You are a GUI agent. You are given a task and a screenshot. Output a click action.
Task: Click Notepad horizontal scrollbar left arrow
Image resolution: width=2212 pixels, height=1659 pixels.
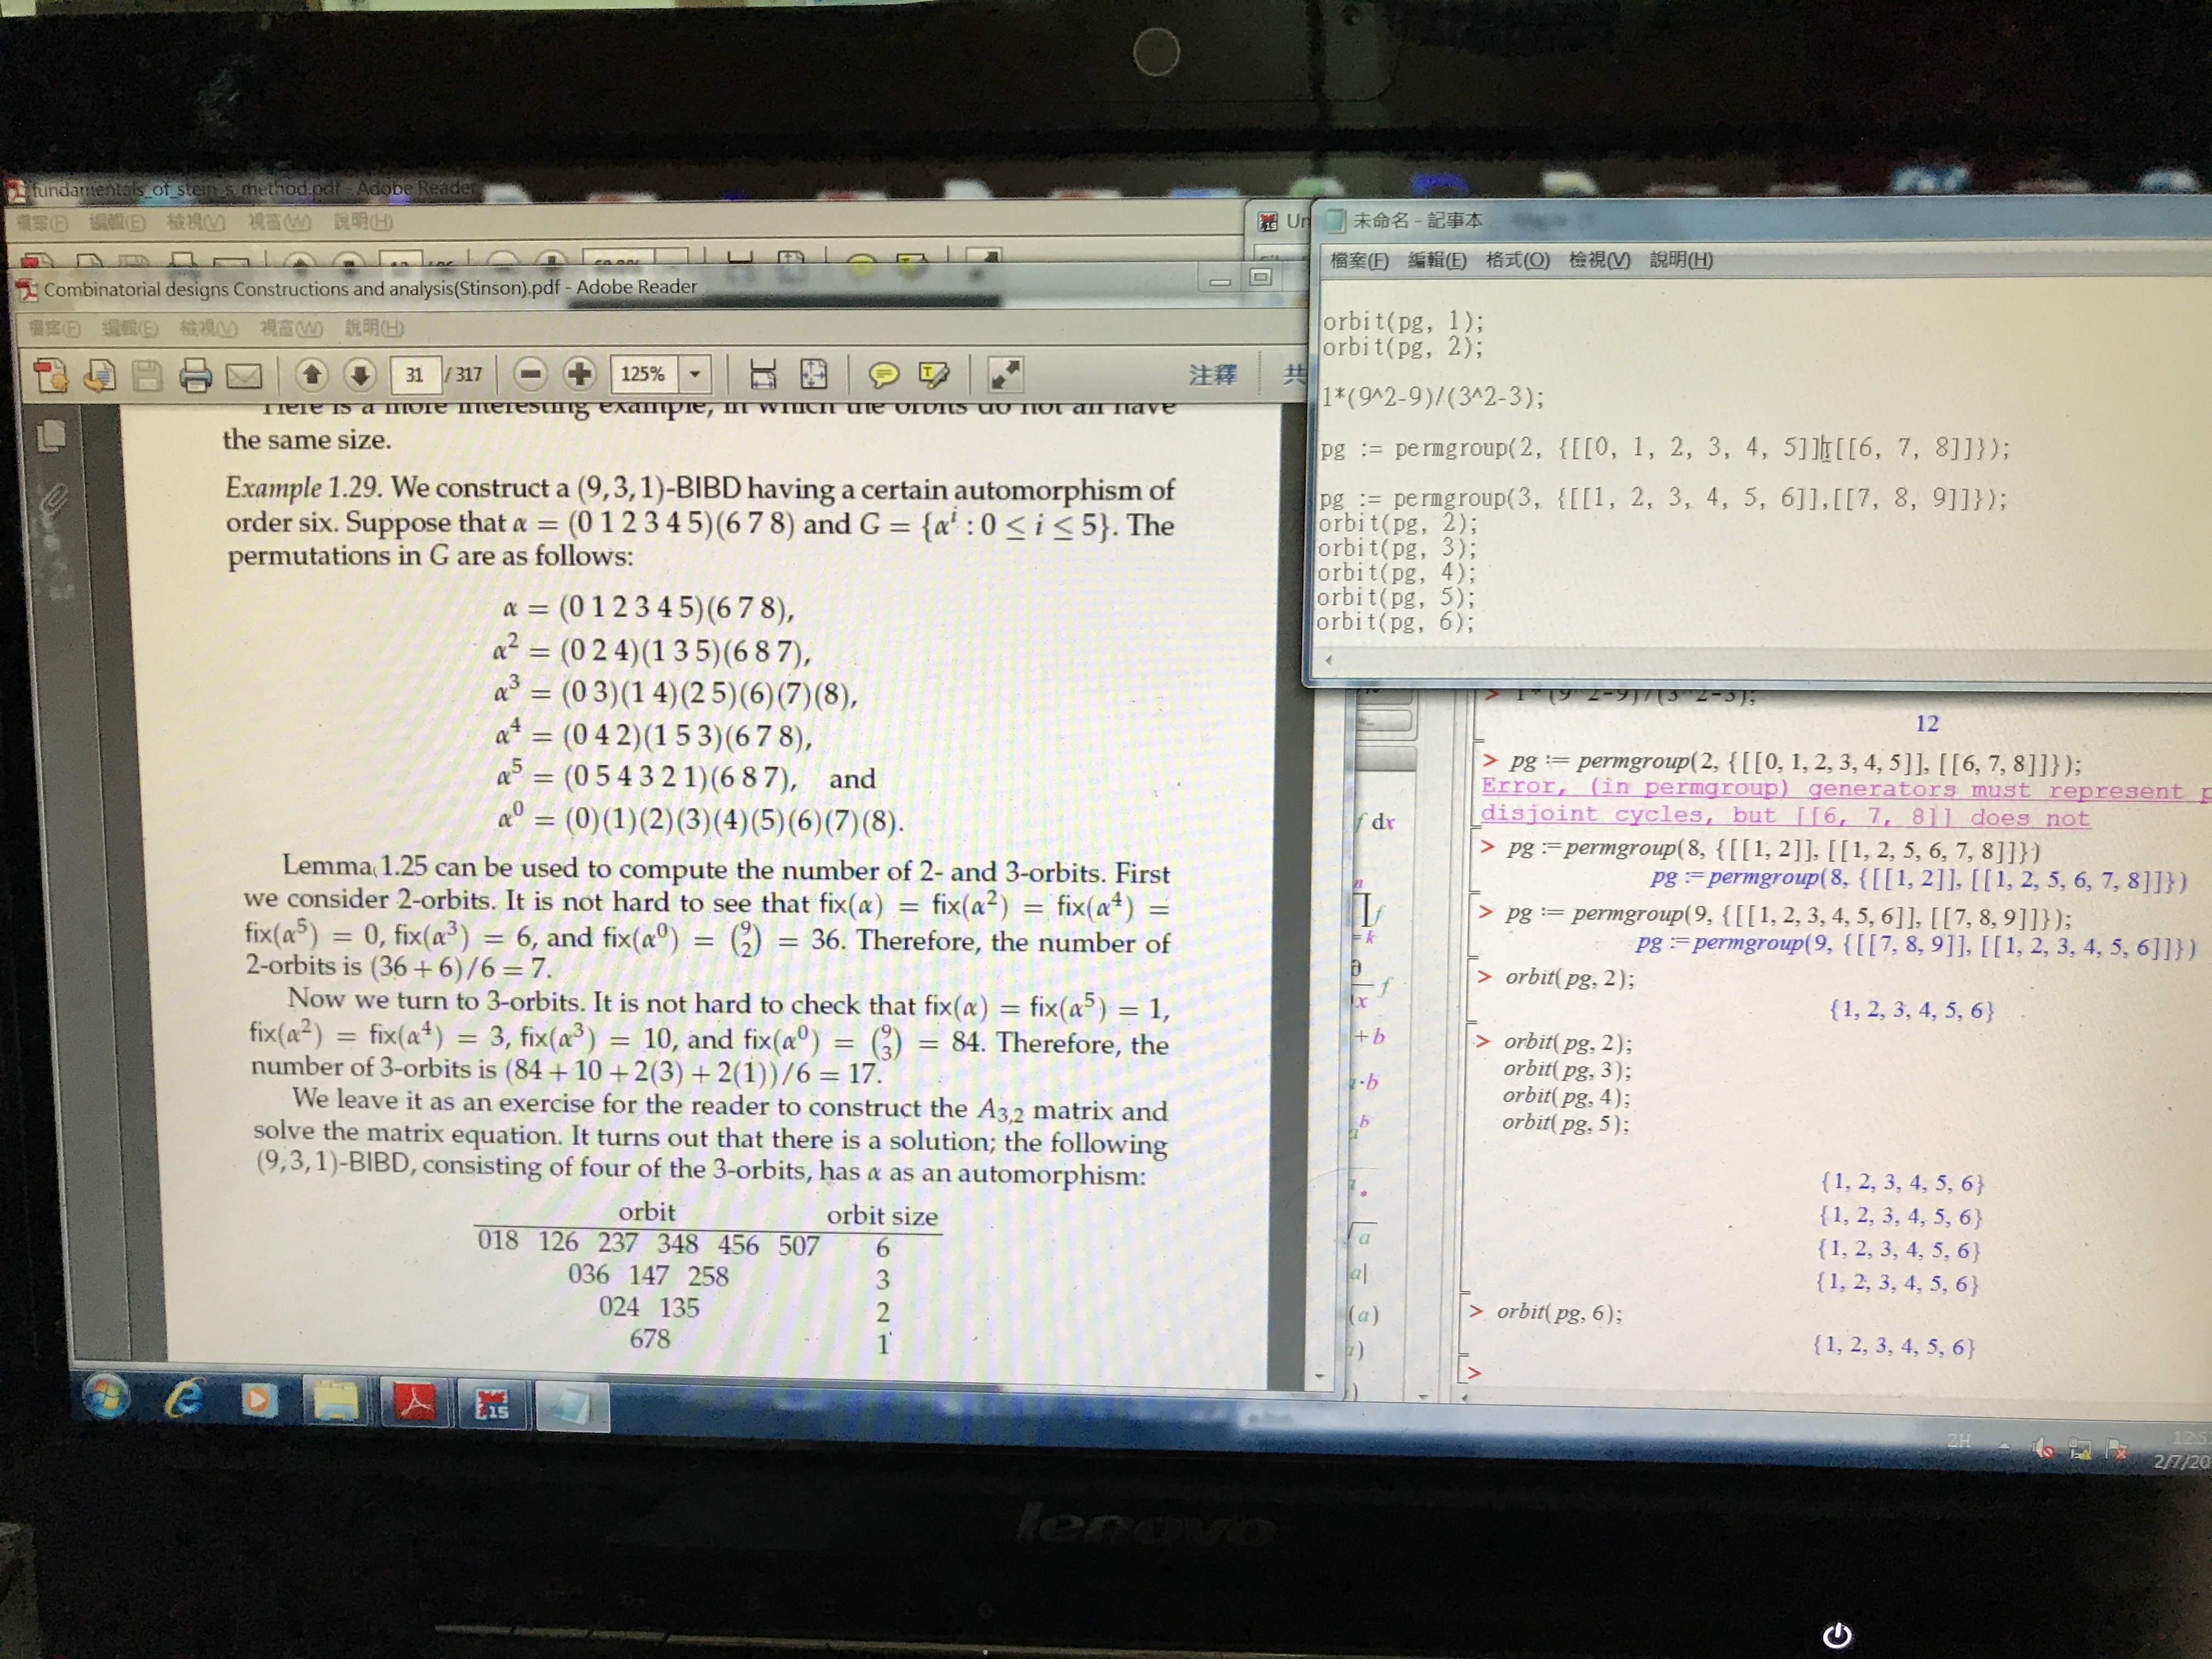[1328, 660]
